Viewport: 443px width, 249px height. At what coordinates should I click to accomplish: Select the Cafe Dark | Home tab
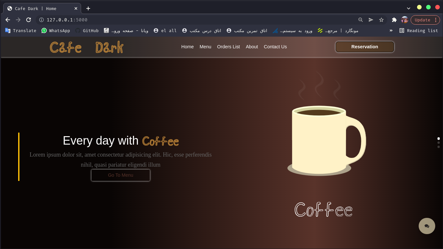pos(42,8)
